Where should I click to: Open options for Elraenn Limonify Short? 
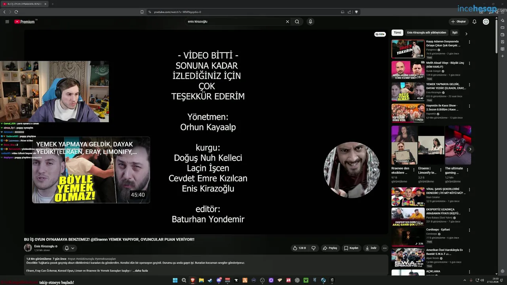pos(441,169)
